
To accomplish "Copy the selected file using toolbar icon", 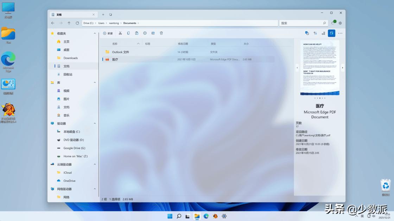I will click(x=128, y=33).
